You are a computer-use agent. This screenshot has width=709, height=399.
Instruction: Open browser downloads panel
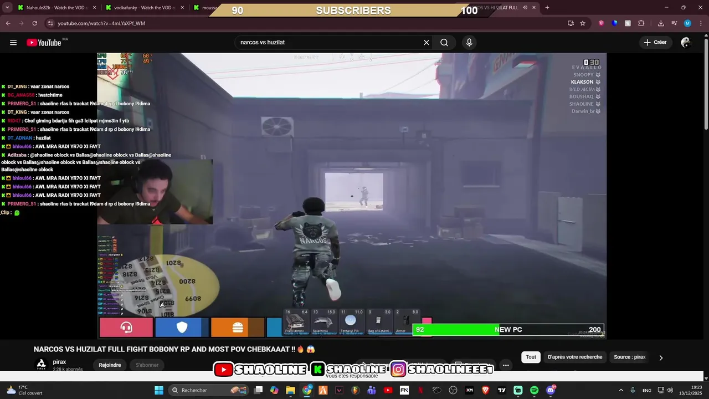point(661,23)
